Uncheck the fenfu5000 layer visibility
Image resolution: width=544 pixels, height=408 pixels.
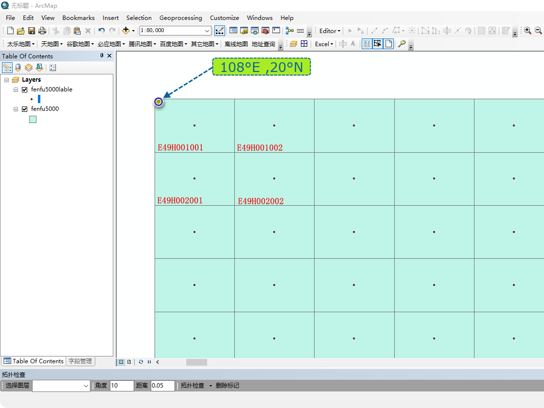pyautogui.click(x=25, y=109)
